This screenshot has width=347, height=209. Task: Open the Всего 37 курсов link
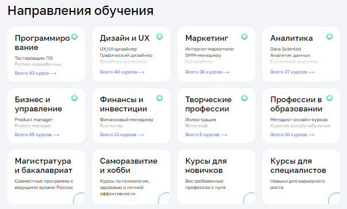(x=292, y=72)
